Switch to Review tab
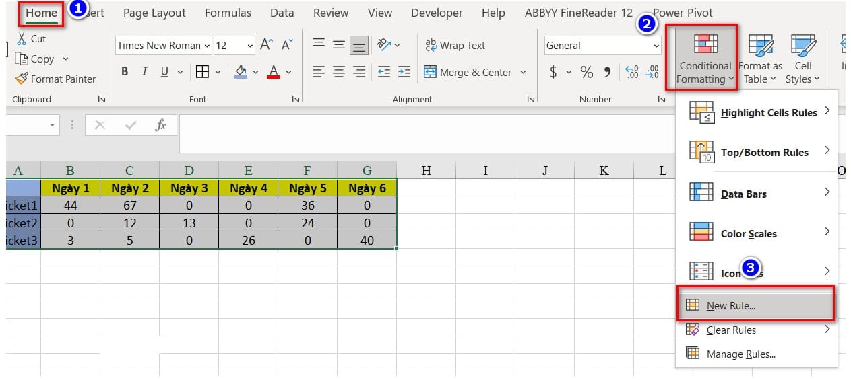This screenshot has width=851, height=380. click(x=331, y=13)
